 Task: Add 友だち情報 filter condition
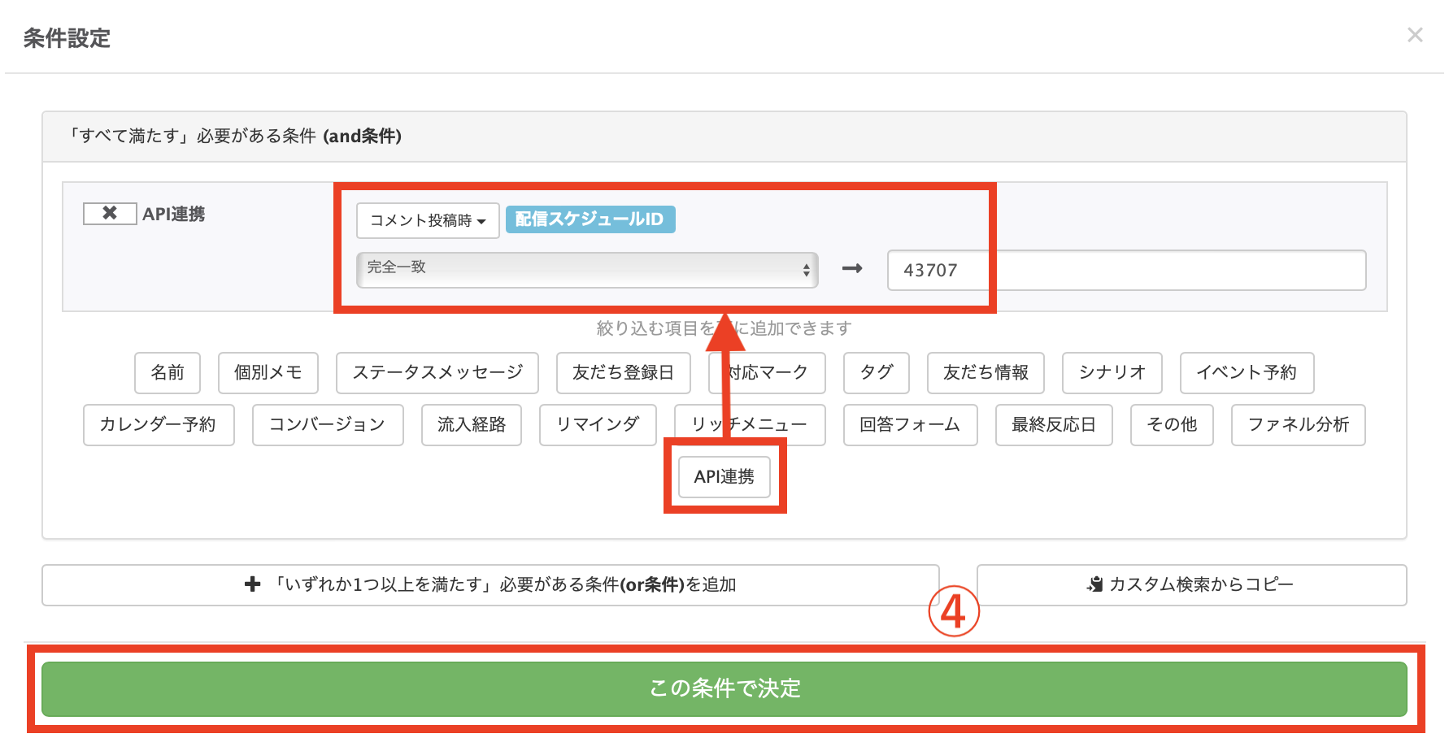[986, 372]
